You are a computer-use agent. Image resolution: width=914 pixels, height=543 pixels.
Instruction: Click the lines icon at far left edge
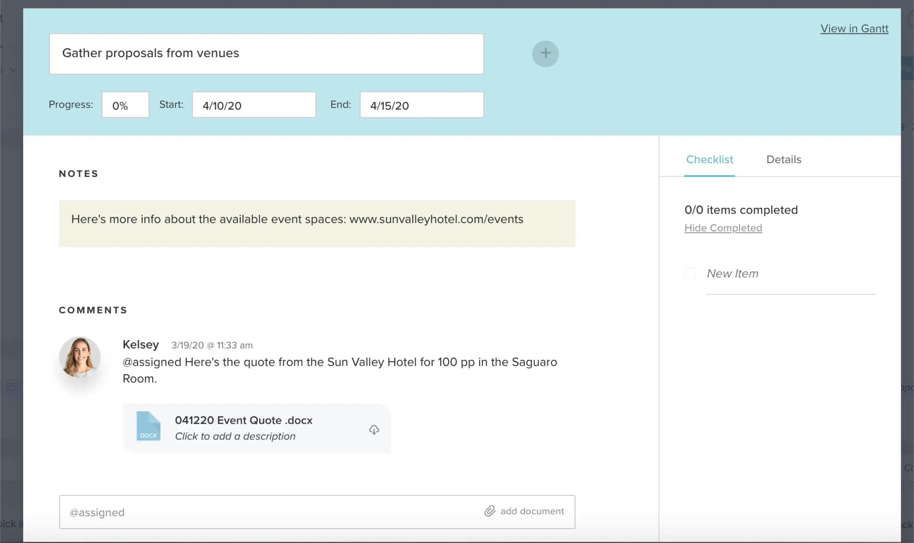tap(11, 387)
